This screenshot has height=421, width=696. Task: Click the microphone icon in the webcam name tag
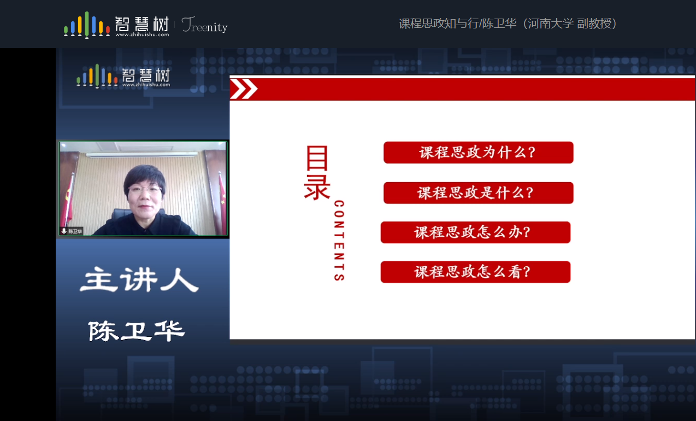[x=64, y=231]
